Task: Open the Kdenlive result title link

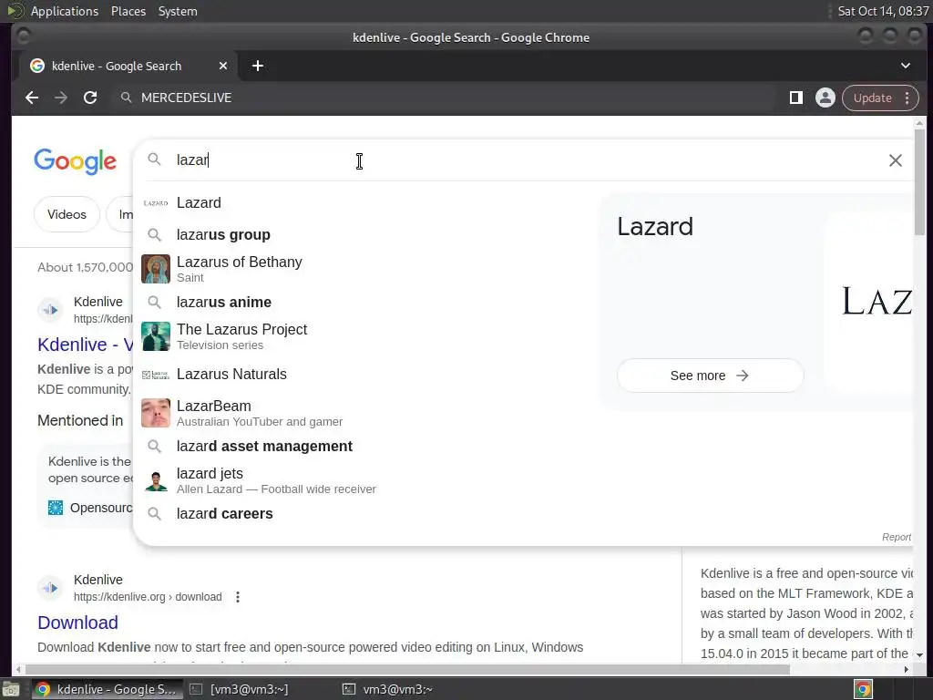Action: pyautogui.click(x=85, y=345)
